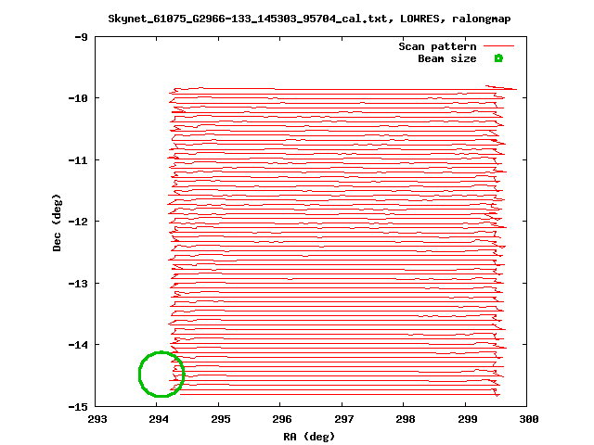The image size is (594, 445).
Task: Click the 299 tick label on RA axis
Action: coord(466,419)
